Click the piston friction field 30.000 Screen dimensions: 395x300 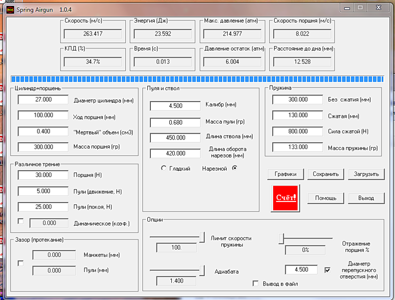[x=43, y=175]
